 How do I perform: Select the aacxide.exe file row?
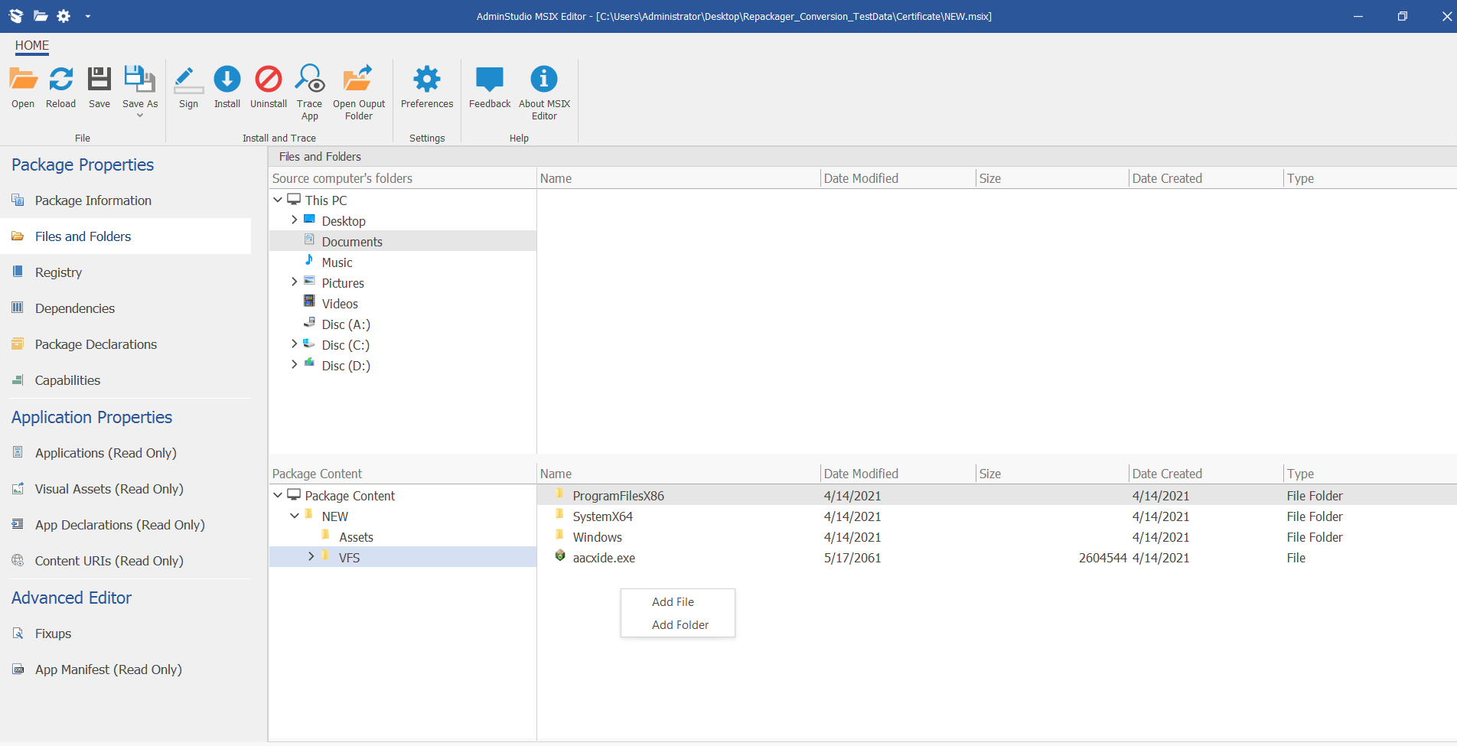604,557
